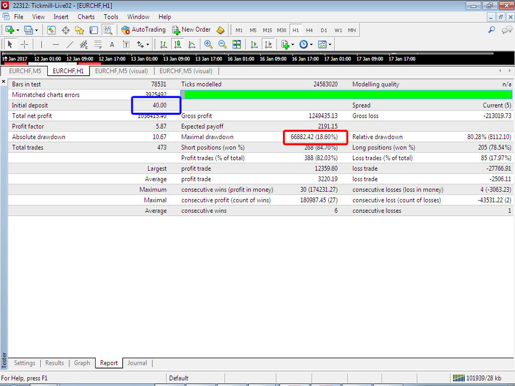Click the Default profile in status bar
Viewport: 515px width, 386px height.
tap(179, 378)
